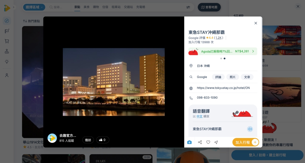Open the user profile icon in sidebar

(7, 75)
